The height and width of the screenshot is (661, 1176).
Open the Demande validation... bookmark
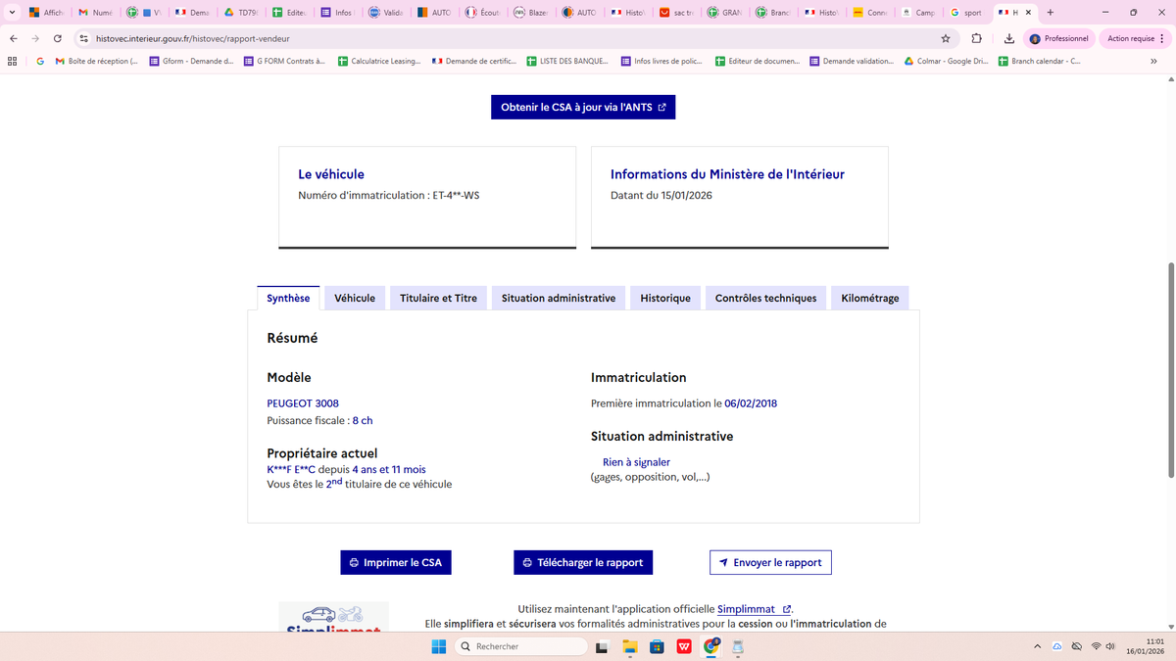851,61
